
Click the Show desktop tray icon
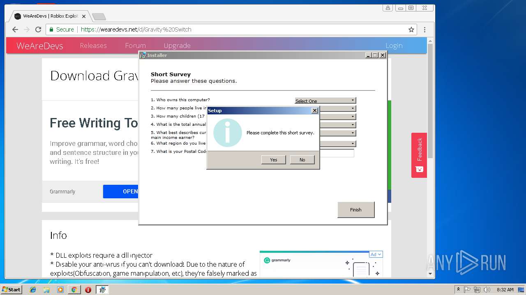tap(521, 290)
